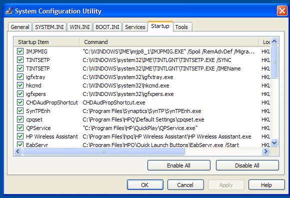Switch to the General tab

pos(20,27)
